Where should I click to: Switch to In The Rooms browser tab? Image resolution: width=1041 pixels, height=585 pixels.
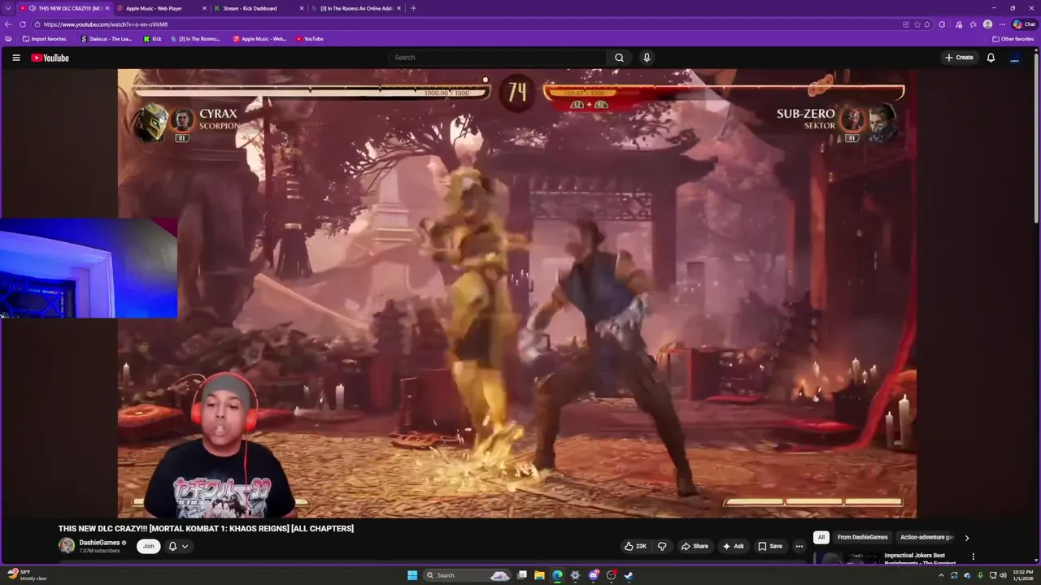coord(355,8)
